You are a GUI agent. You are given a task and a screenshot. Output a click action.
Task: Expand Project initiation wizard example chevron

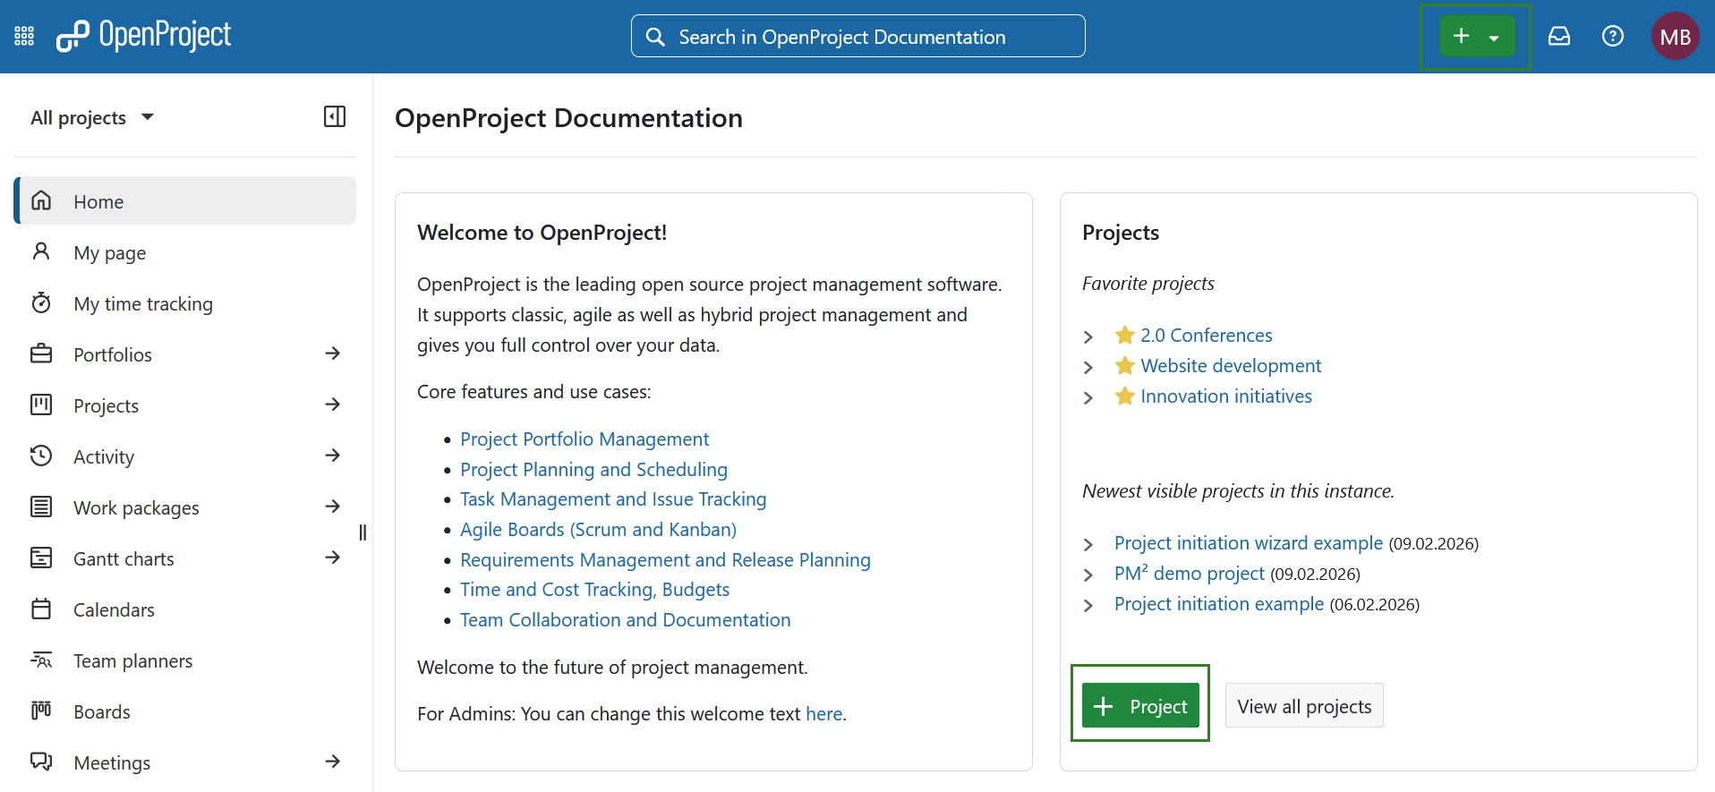tap(1088, 544)
